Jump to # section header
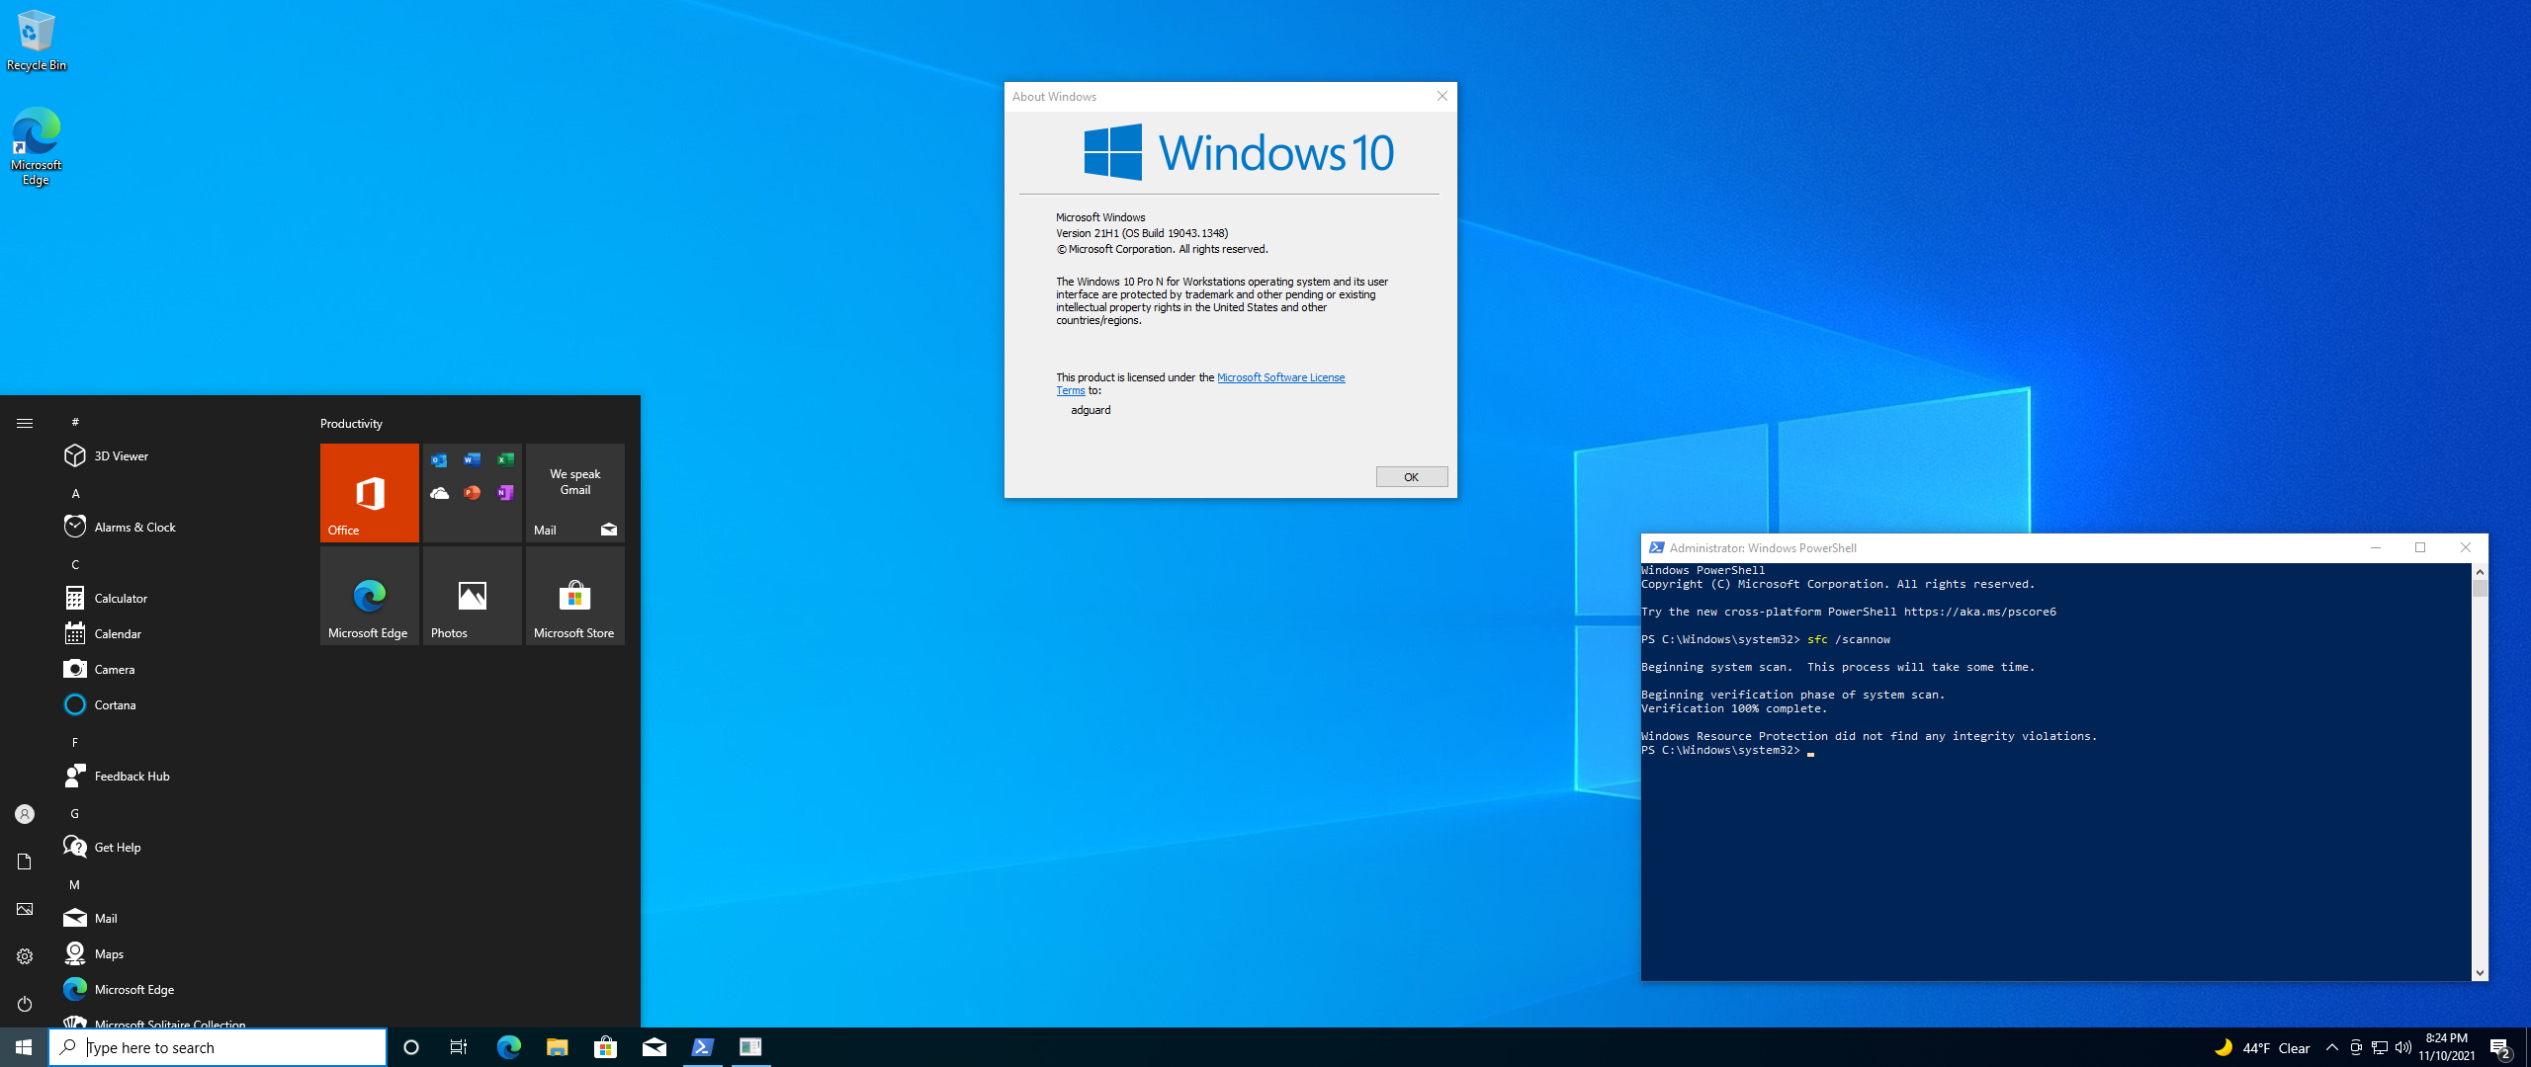Image resolution: width=2531 pixels, height=1067 pixels. (x=75, y=422)
